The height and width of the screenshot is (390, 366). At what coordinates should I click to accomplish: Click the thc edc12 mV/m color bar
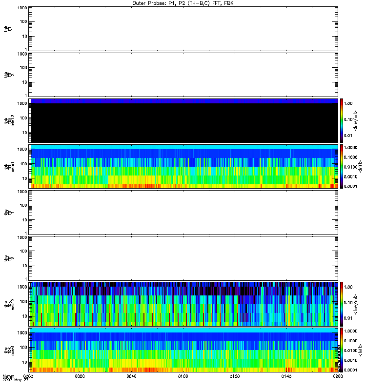343,304
